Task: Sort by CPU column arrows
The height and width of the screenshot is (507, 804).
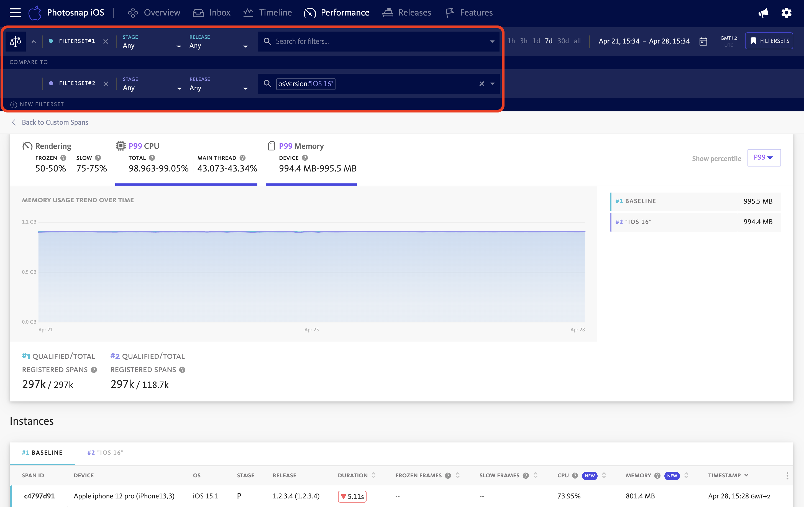Action: pos(604,475)
